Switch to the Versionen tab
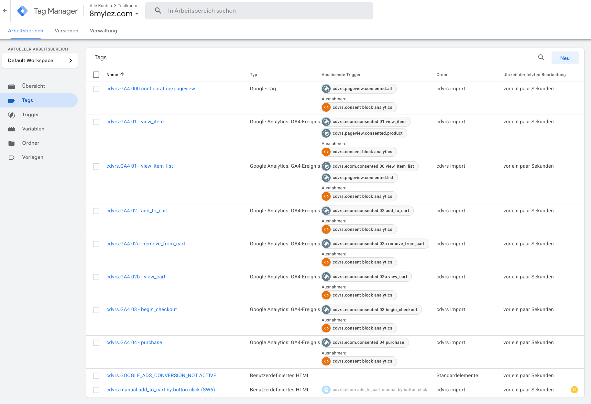The width and height of the screenshot is (591, 404). pos(66,30)
